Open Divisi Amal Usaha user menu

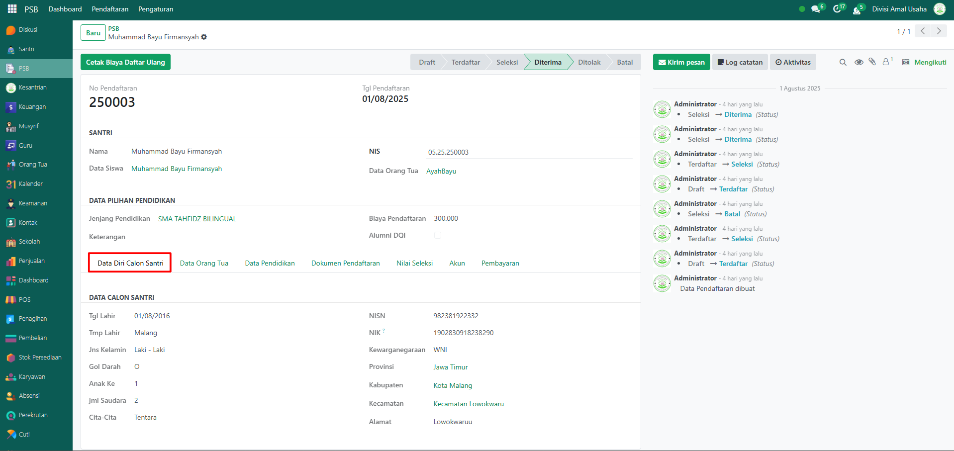coord(899,9)
